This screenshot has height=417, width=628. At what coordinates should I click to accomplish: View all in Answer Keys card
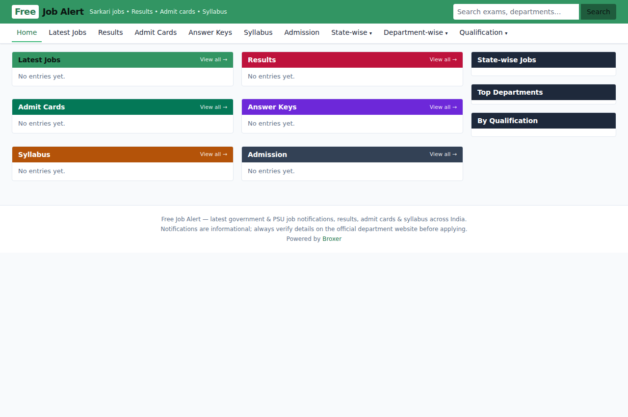click(443, 107)
